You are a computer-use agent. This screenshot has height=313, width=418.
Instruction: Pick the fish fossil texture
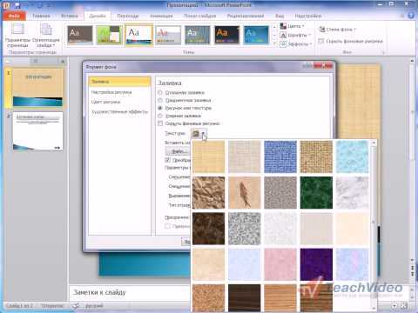(x=245, y=193)
